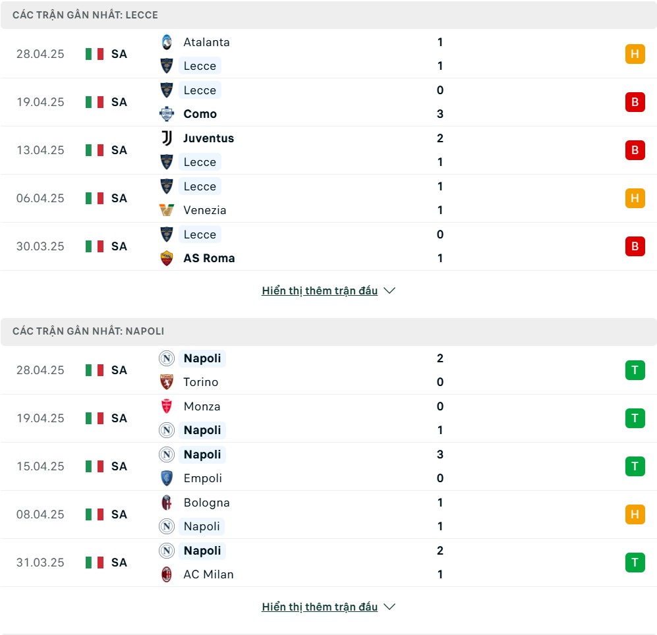Click the Empoli club crest icon
The image size is (657, 635).
167,478
